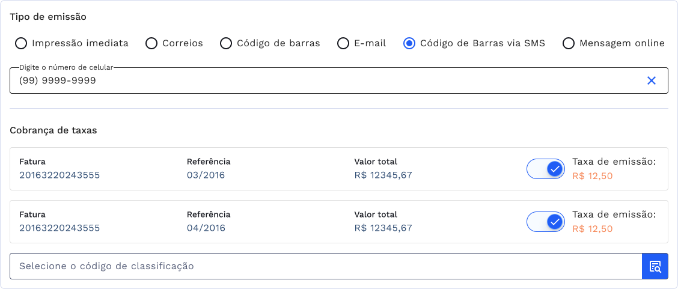The width and height of the screenshot is (678, 289).
Task: Click the Valor total amount in first invoice row
Action: click(383, 175)
